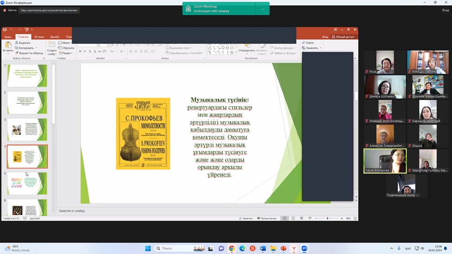Image resolution: width=452 pixels, height=254 pixels.
Task: Click the Запись recording indicator in Zoom
Action: [10, 10]
